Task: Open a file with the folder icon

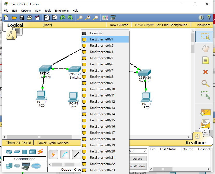Action: coord(14,18)
